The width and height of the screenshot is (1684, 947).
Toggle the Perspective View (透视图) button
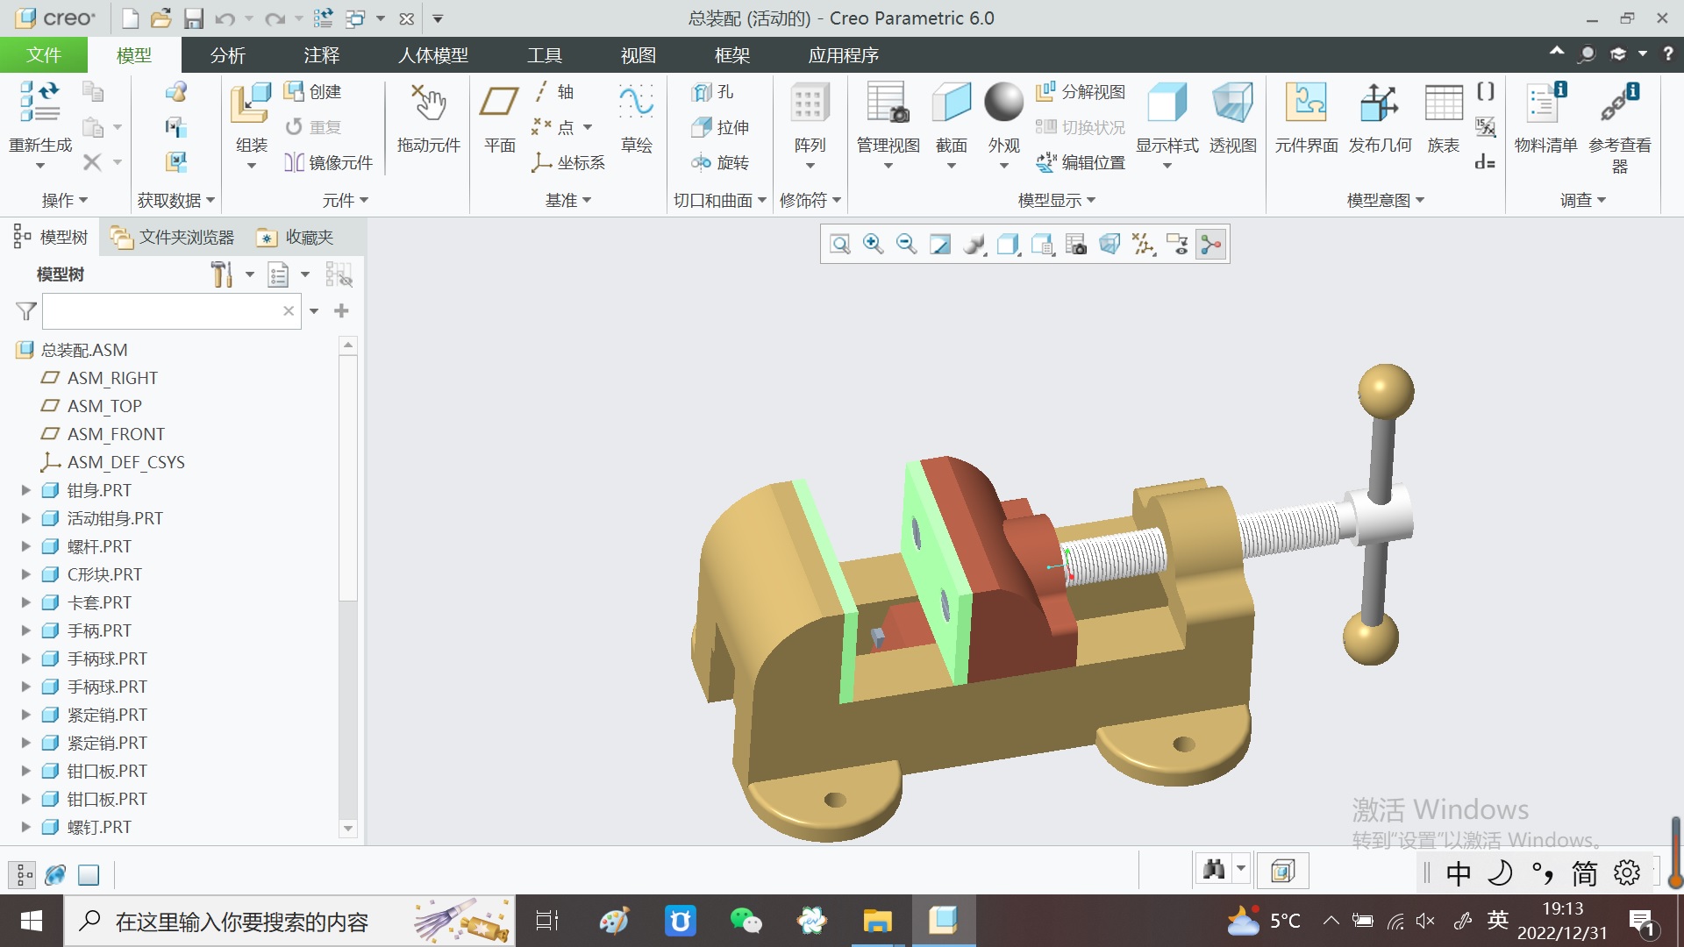pyautogui.click(x=1232, y=103)
